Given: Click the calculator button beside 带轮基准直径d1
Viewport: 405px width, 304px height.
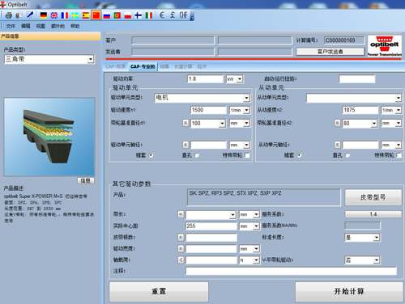Looking at the screenshot, I should [x=185, y=123].
